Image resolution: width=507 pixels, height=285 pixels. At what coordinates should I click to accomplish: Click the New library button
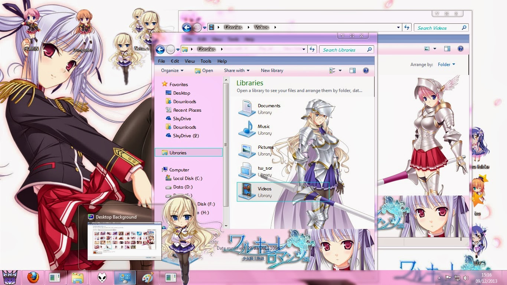(272, 71)
